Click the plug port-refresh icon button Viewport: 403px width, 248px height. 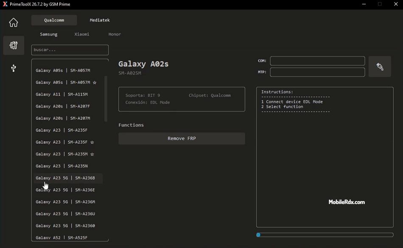tap(380, 67)
